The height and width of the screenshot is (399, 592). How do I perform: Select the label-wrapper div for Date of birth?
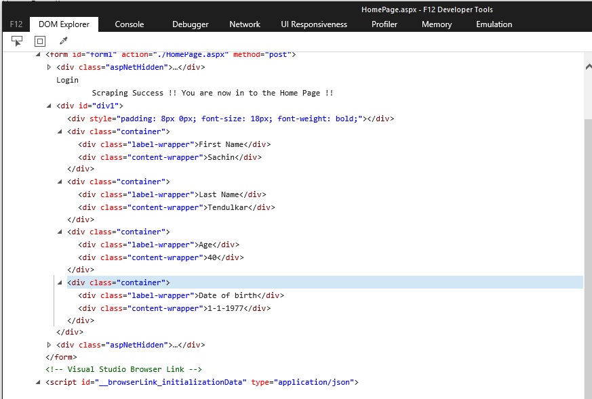[x=181, y=295]
